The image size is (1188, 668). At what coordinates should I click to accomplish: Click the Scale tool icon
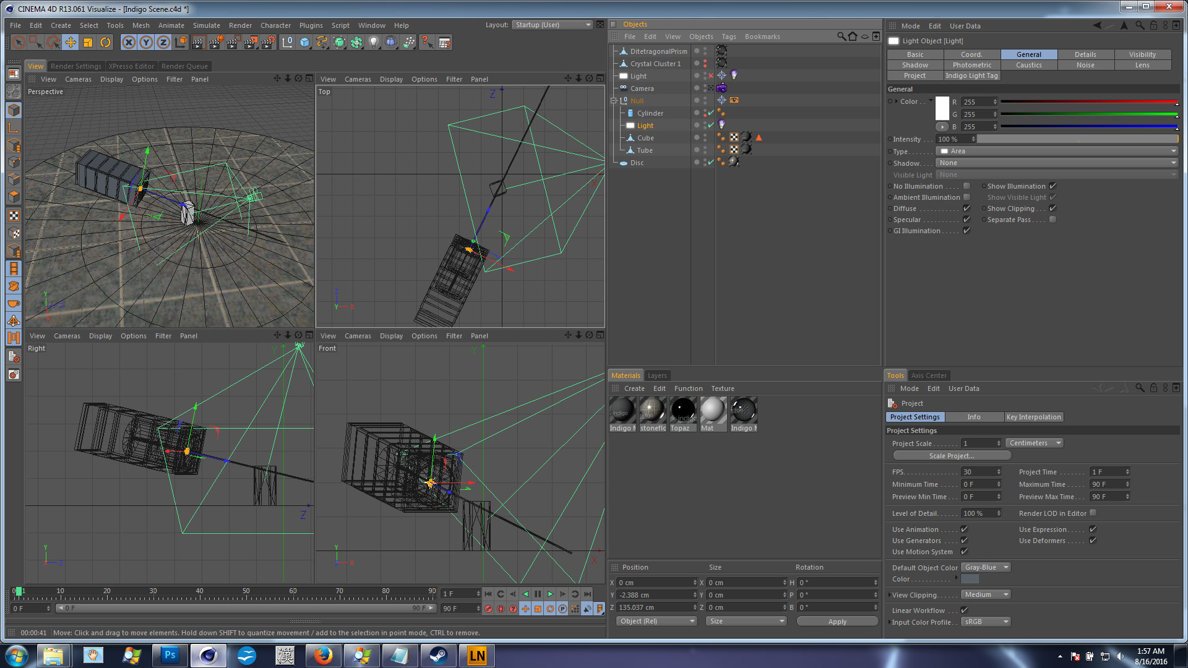88,42
